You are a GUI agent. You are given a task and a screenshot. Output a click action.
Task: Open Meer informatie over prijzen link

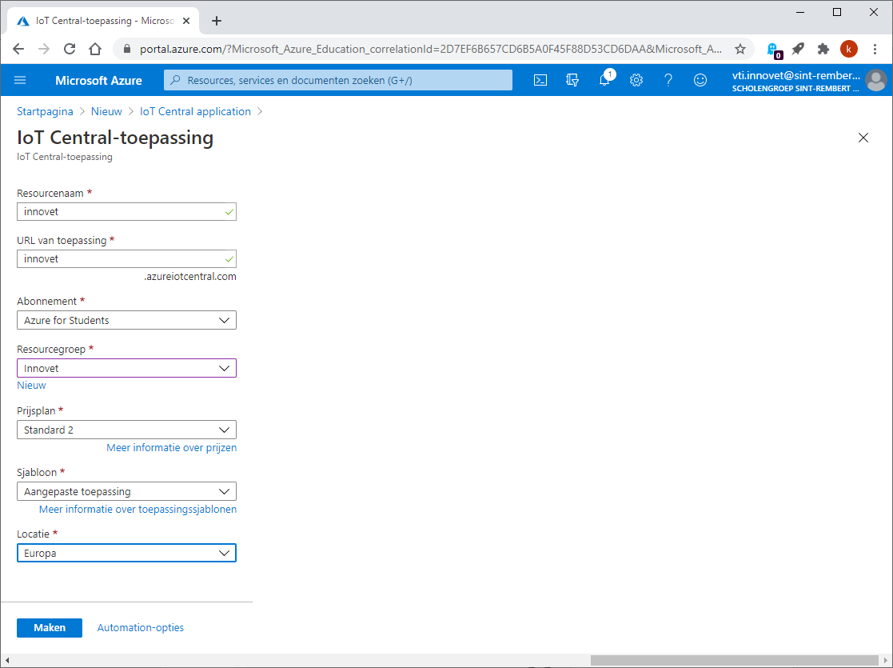click(x=171, y=447)
